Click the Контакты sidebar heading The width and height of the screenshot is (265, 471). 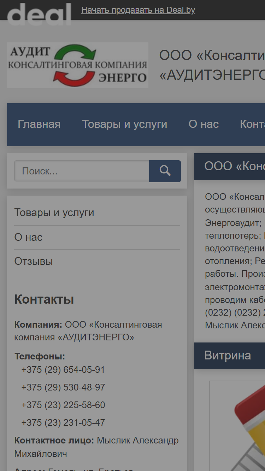click(x=44, y=299)
